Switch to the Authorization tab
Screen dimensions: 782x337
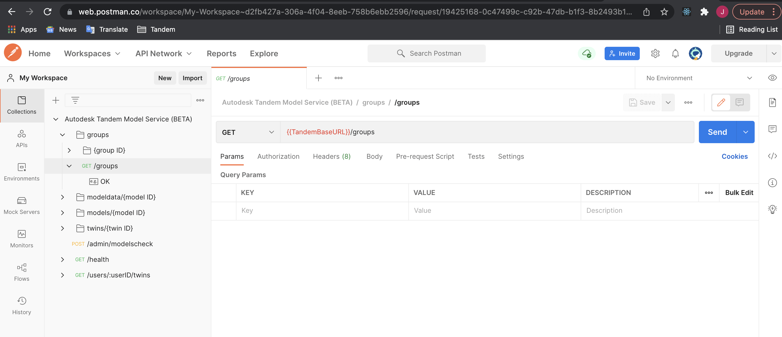point(278,156)
